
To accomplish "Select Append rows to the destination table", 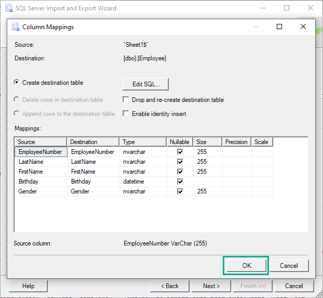I will pyautogui.click(x=17, y=113).
